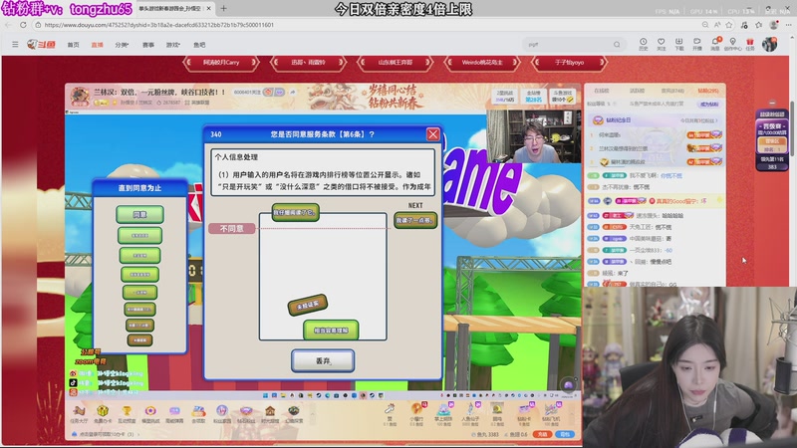Open the 首页 home tab
This screenshot has height=448, width=797.
pos(73,45)
